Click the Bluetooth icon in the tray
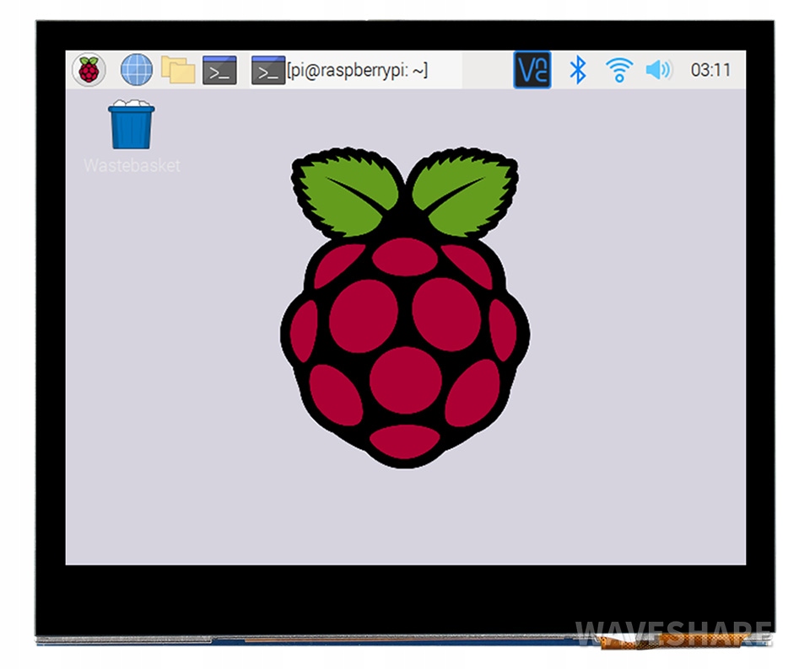This screenshot has width=810, height=669. pyautogui.click(x=577, y=69)
